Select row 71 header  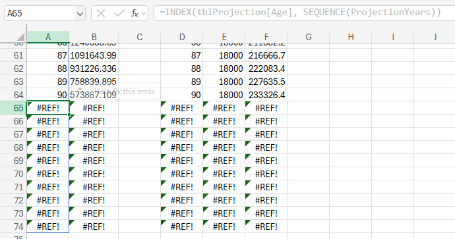pos(13,187)
